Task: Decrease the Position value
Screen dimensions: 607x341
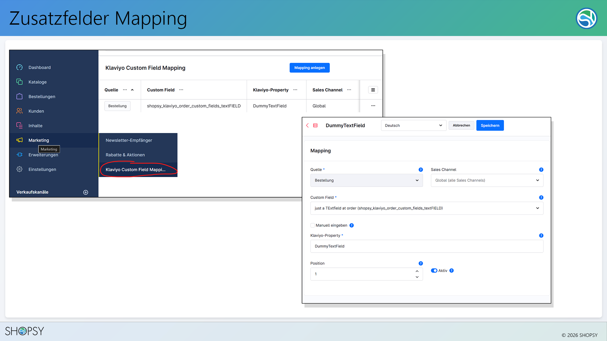Action: [417, 277]
